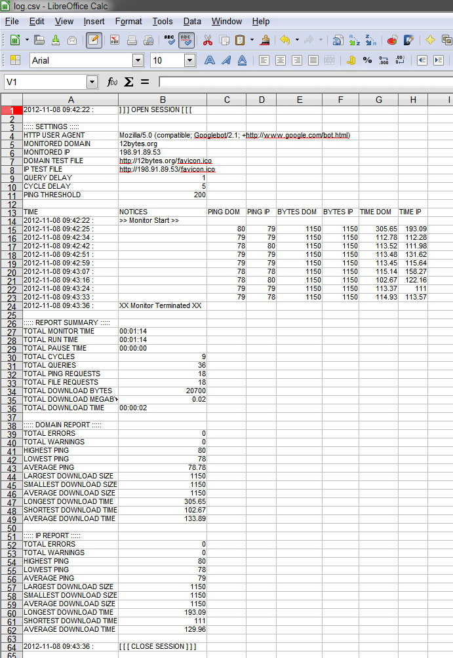Click the Paste clipboard icon
This screenshot has width=453, height=658.
click(240, 40)
